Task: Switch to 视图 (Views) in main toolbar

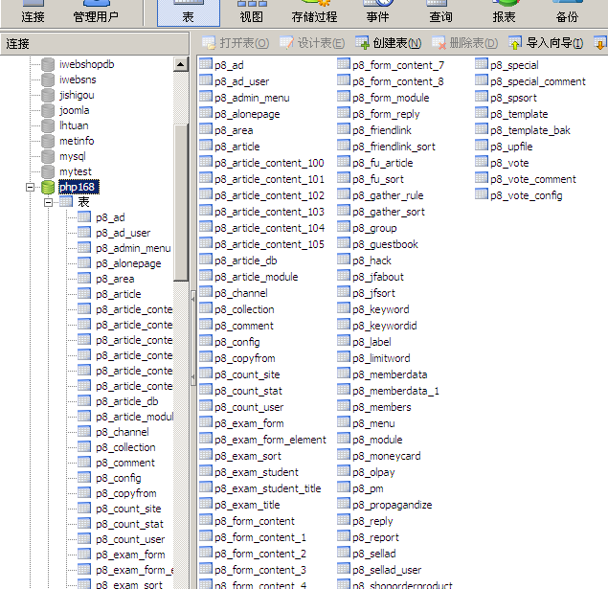Action: coord(251,12)
